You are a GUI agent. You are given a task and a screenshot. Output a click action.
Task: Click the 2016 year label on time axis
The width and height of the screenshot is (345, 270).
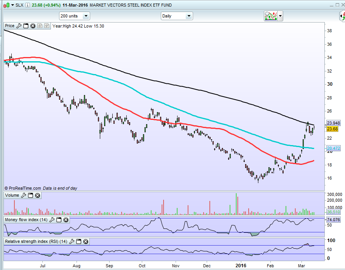[x=241, y=266]
